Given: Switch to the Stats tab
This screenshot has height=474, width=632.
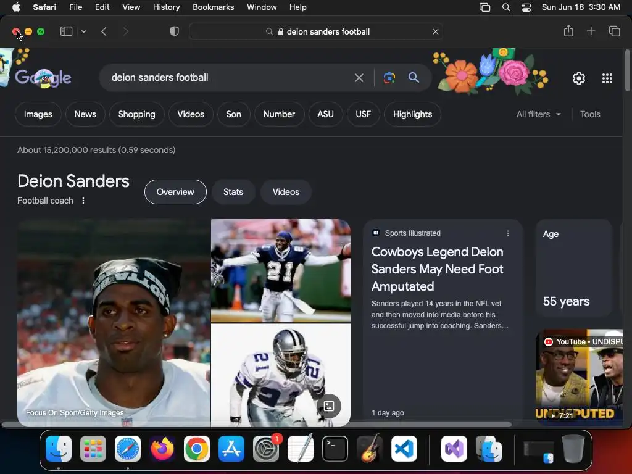Looking at the screenshot, I should tap(233, 192).
